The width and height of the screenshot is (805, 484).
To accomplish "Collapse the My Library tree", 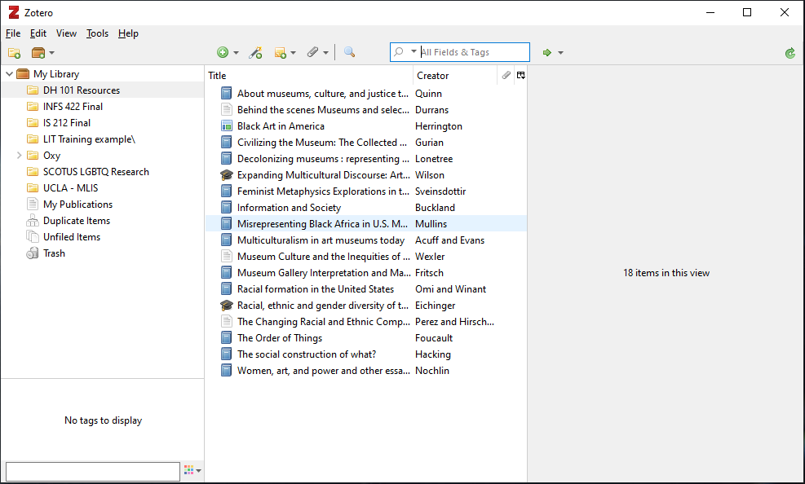I will [9, 74].
